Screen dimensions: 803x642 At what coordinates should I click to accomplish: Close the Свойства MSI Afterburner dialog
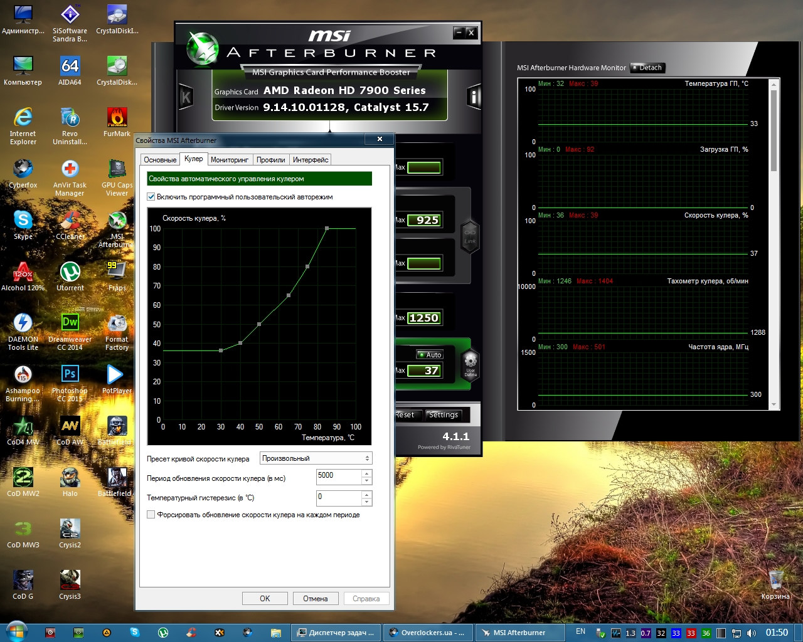(x=380, y=139)
